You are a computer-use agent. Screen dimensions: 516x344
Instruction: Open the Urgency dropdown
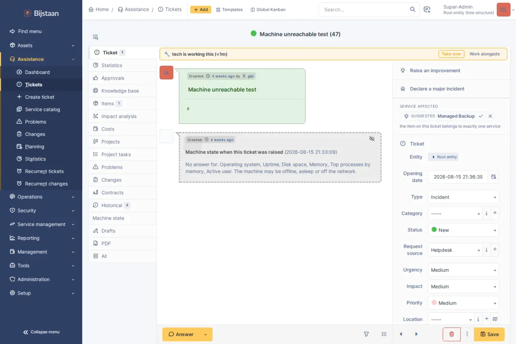pyautogui.click(x=463, y=270)
